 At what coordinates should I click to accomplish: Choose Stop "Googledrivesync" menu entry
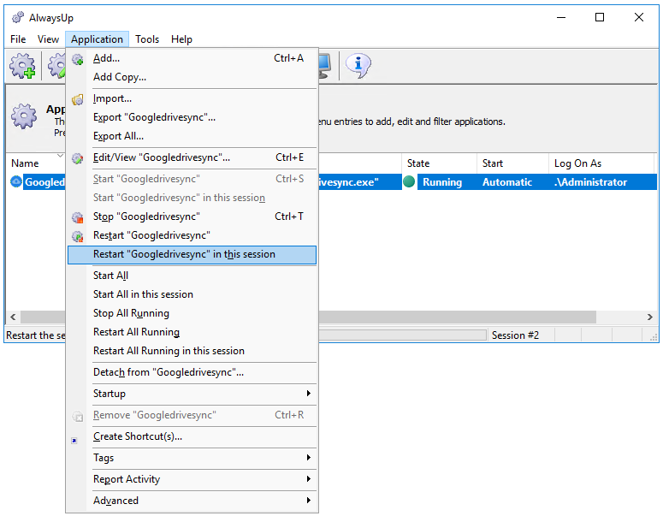(x=192, y=216)
